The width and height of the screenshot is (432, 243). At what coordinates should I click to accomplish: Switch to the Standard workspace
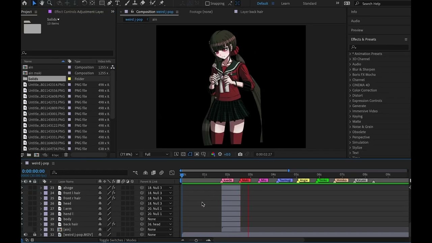pos(309,3)
